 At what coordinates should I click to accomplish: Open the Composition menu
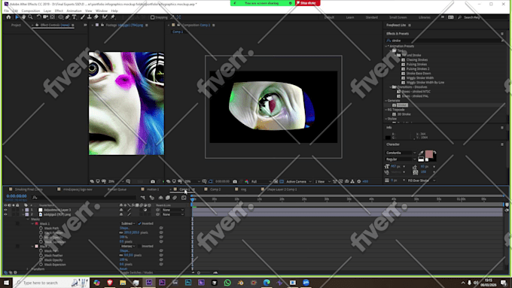pyautogui.click(x=31, y=11)
